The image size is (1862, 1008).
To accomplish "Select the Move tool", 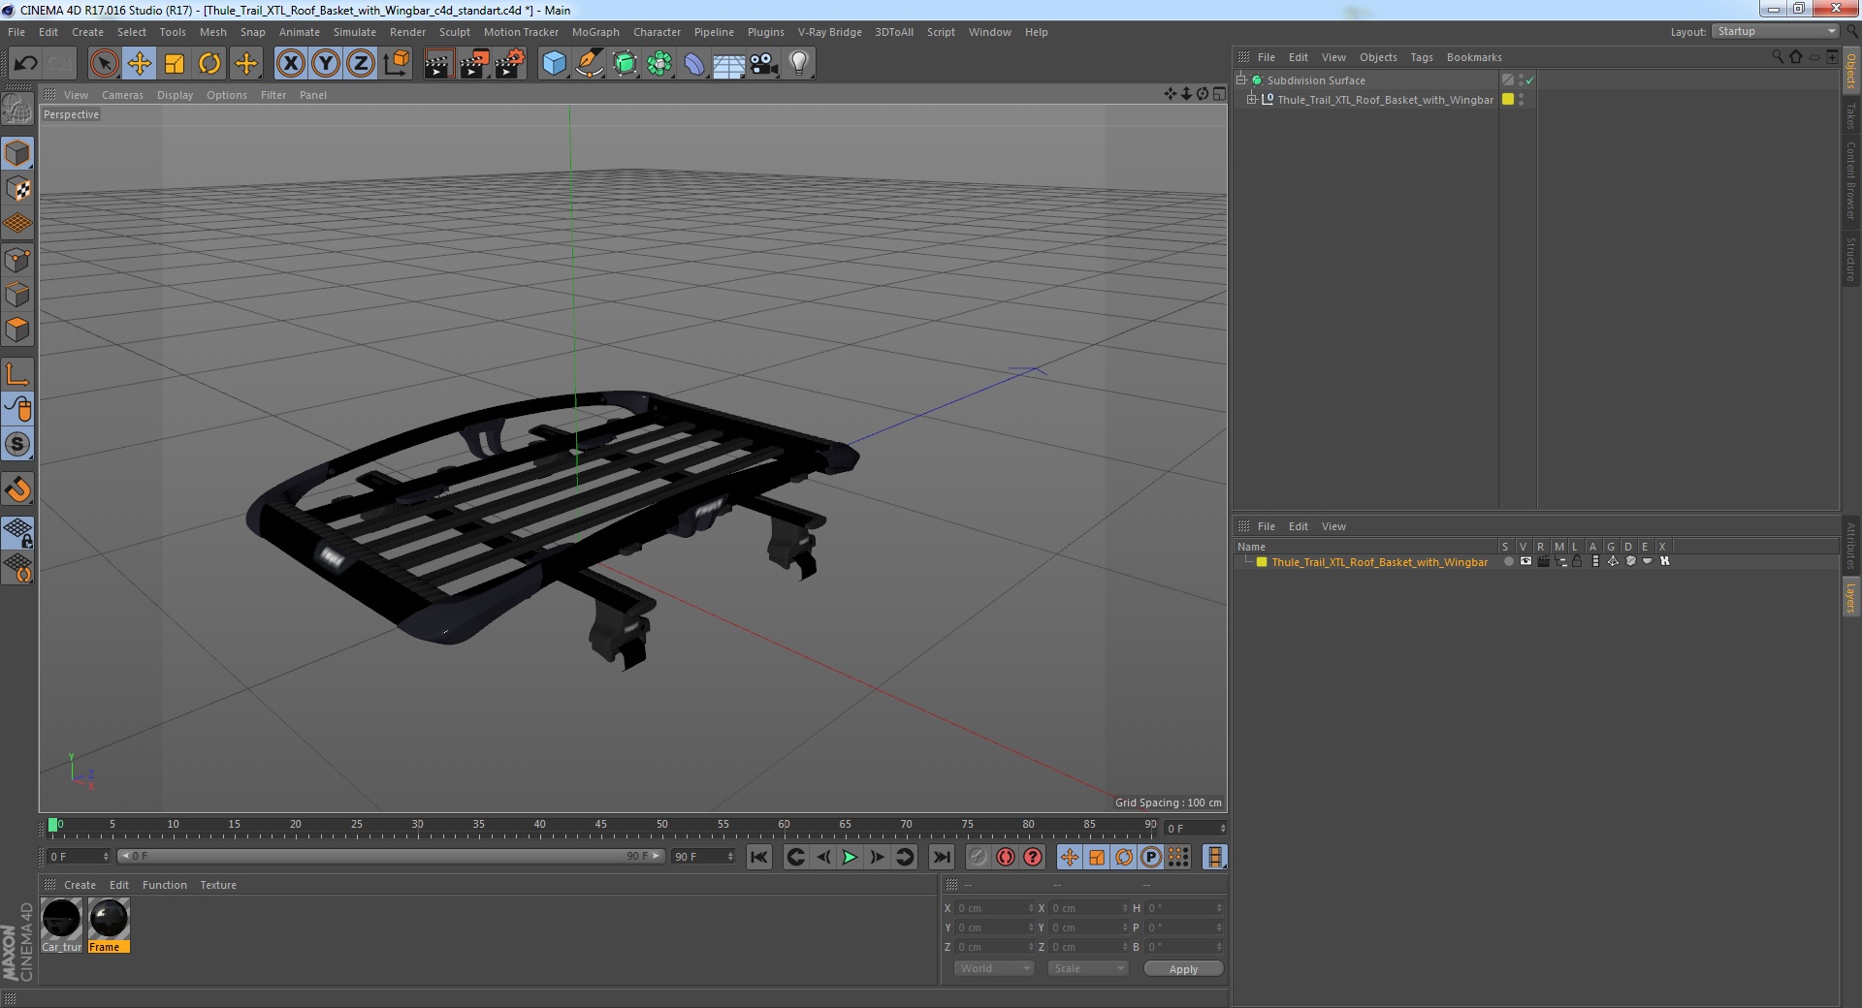I will pos(139,64).
